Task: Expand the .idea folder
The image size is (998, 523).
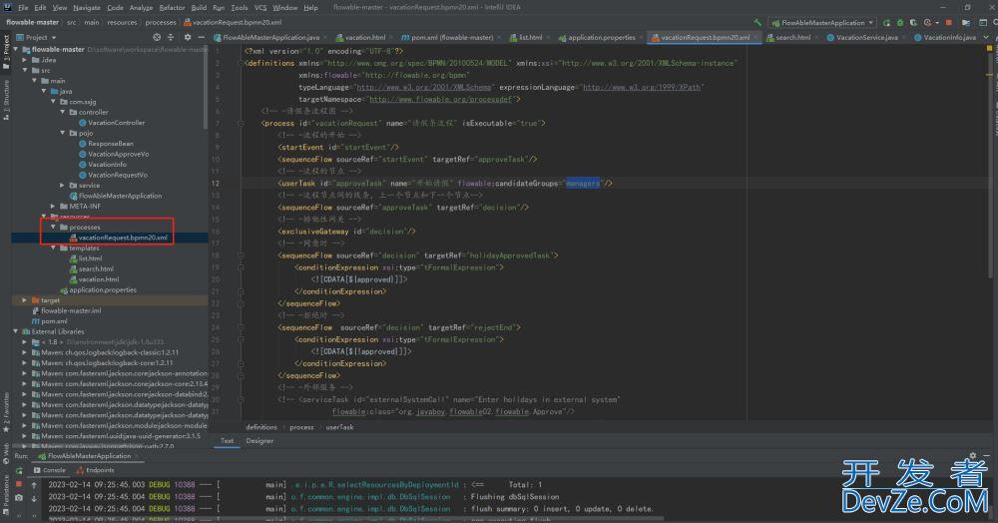Action: [x=25, y=60]
